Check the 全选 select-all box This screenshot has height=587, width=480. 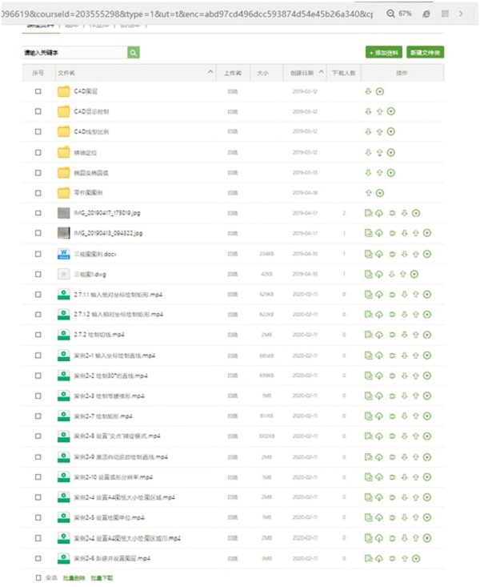coord(38,577)
